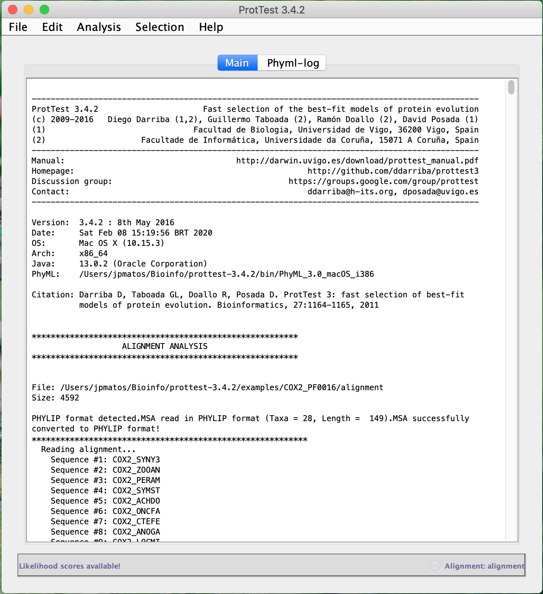Maximize window using the green button

tap(44, 10)
